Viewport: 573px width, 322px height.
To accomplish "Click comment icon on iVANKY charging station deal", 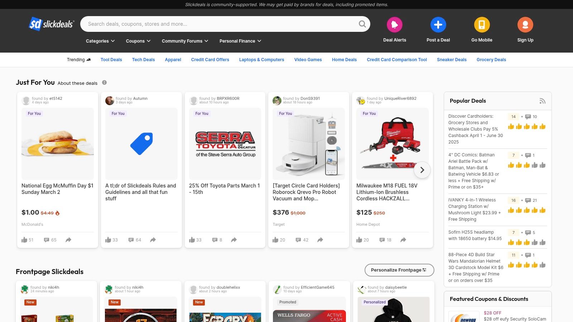I will [528, 200].
